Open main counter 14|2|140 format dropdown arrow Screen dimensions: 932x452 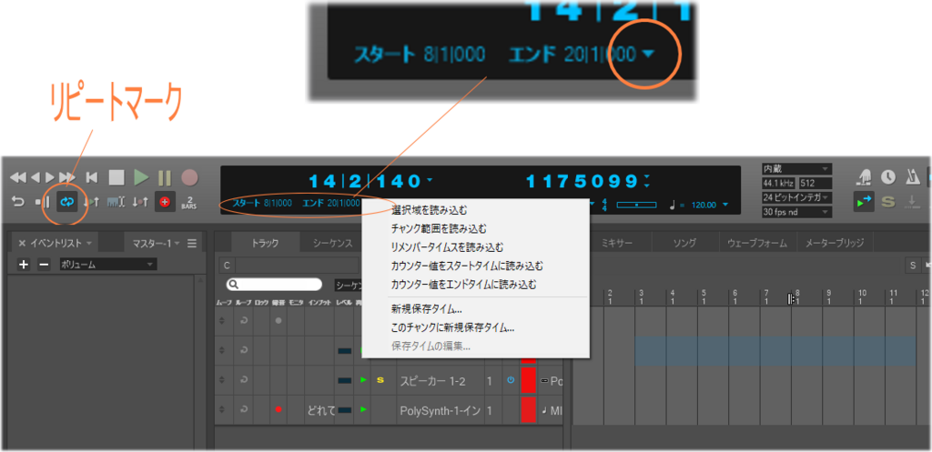pyautogui.click(x=430, y=180)
